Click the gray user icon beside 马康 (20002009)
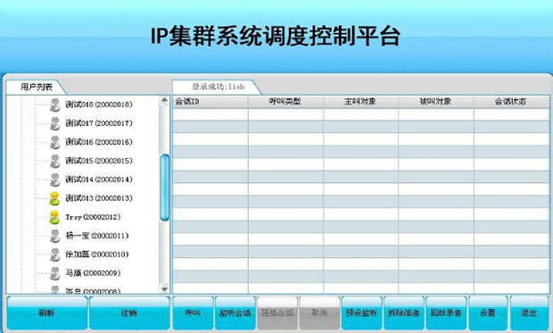Viewport: 553px width, 333px height. (x=54, y=273)
